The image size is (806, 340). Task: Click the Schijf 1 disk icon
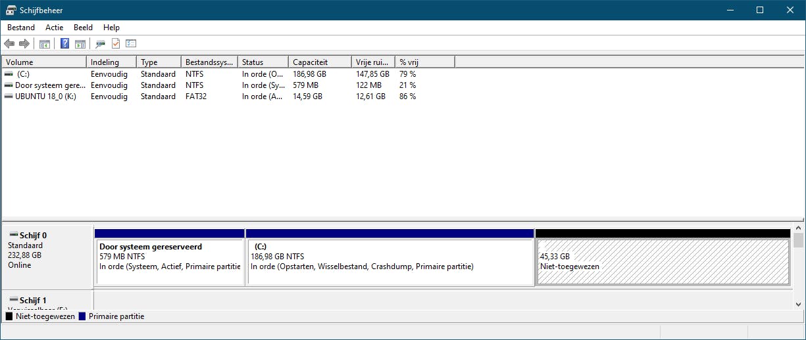tap(13, 300)
